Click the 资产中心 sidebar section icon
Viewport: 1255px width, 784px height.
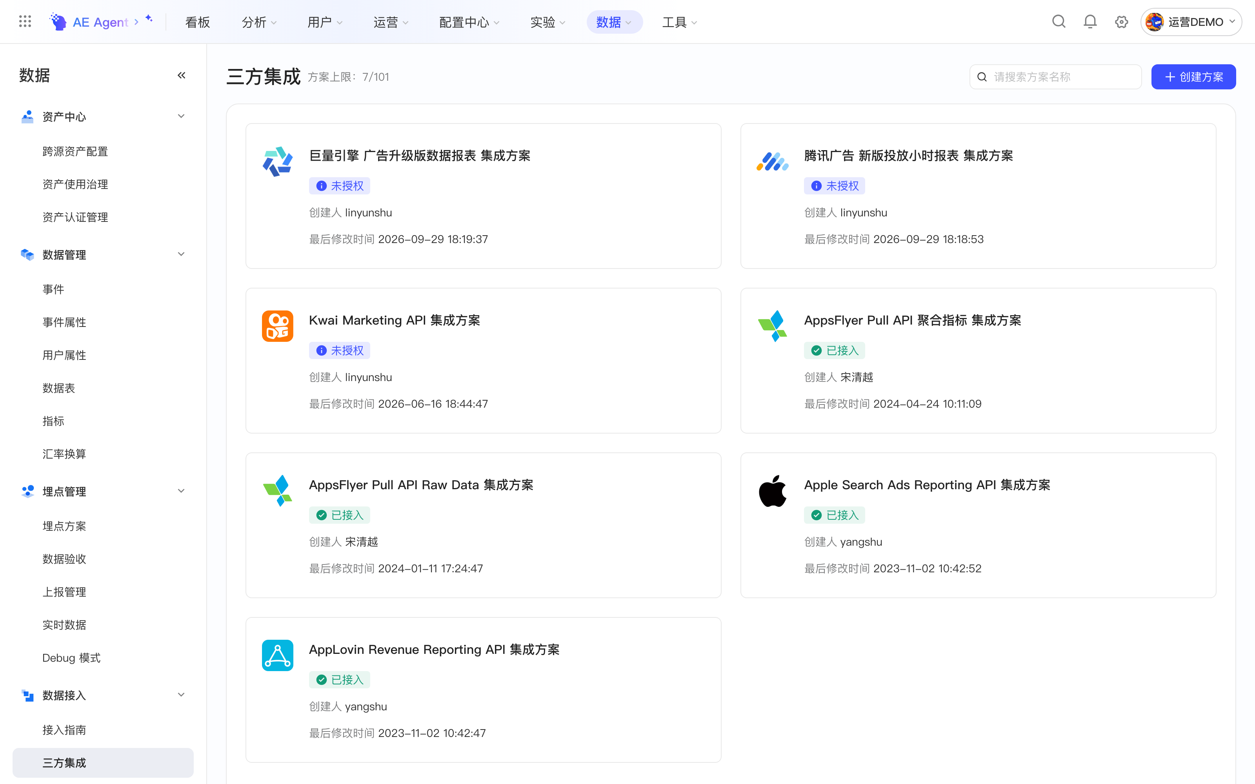pos(27,117)
